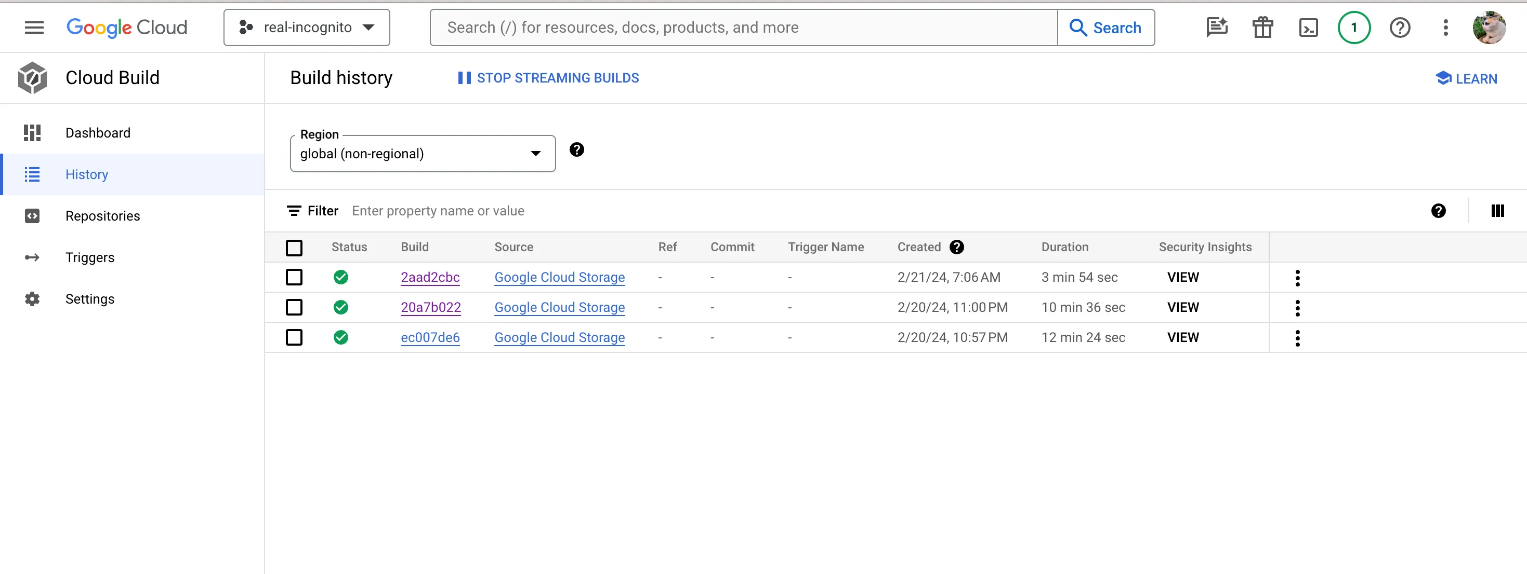Open Repositories in the sidebar
The width and height of the screenshot is (1527, 574).
[102, 216]
